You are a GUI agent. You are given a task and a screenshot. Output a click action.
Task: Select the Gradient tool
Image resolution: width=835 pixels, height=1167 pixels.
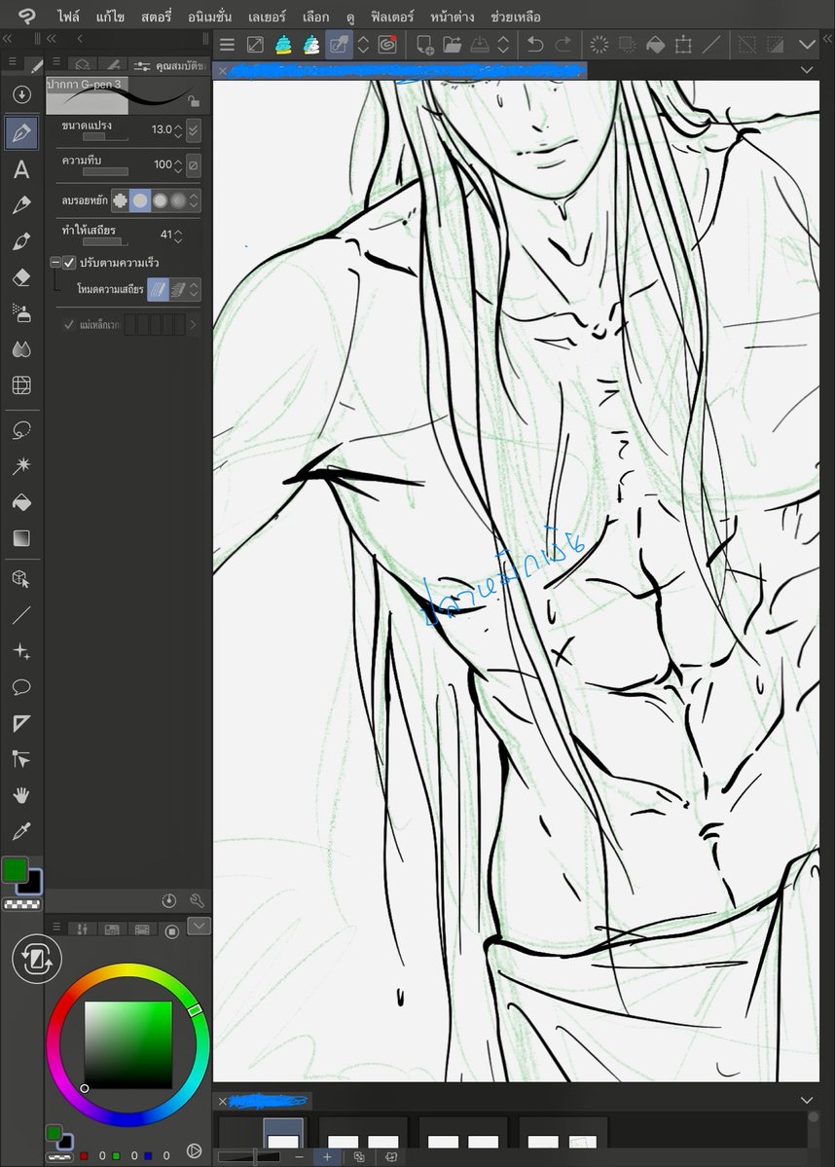click(21, 538)
